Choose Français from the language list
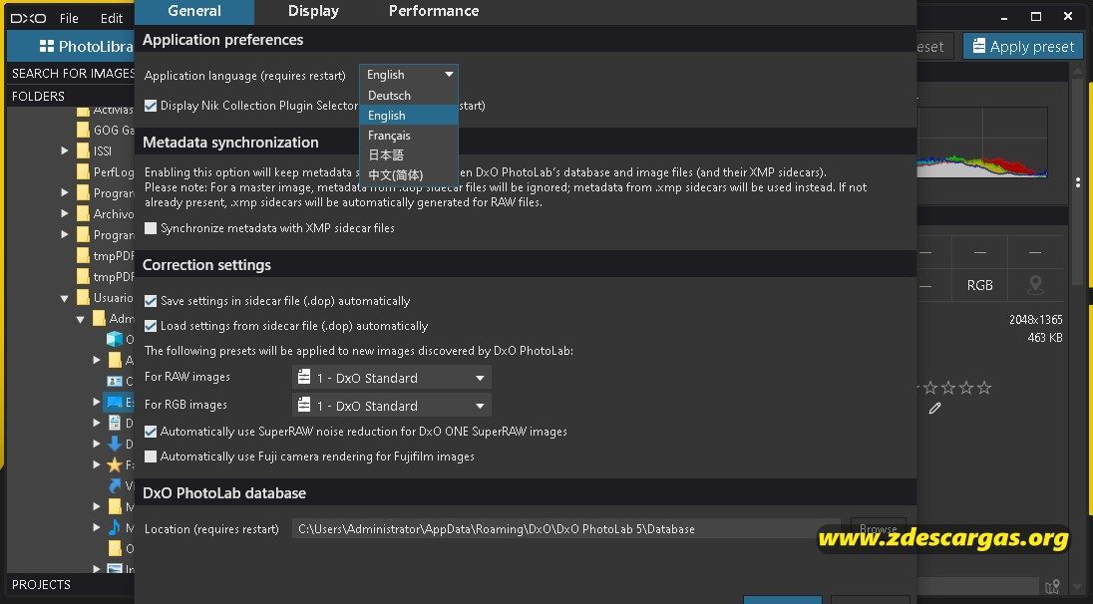Viewport: 1093px width, 604px height. 409,136
